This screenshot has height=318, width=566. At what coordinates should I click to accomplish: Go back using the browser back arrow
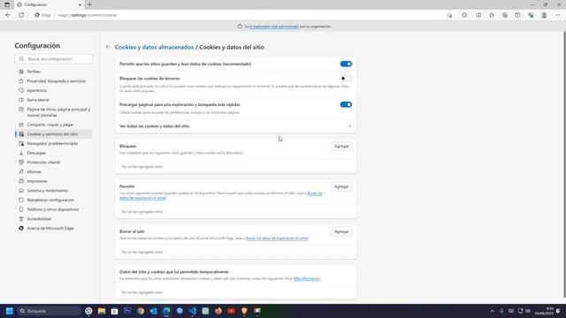(8, 15)
